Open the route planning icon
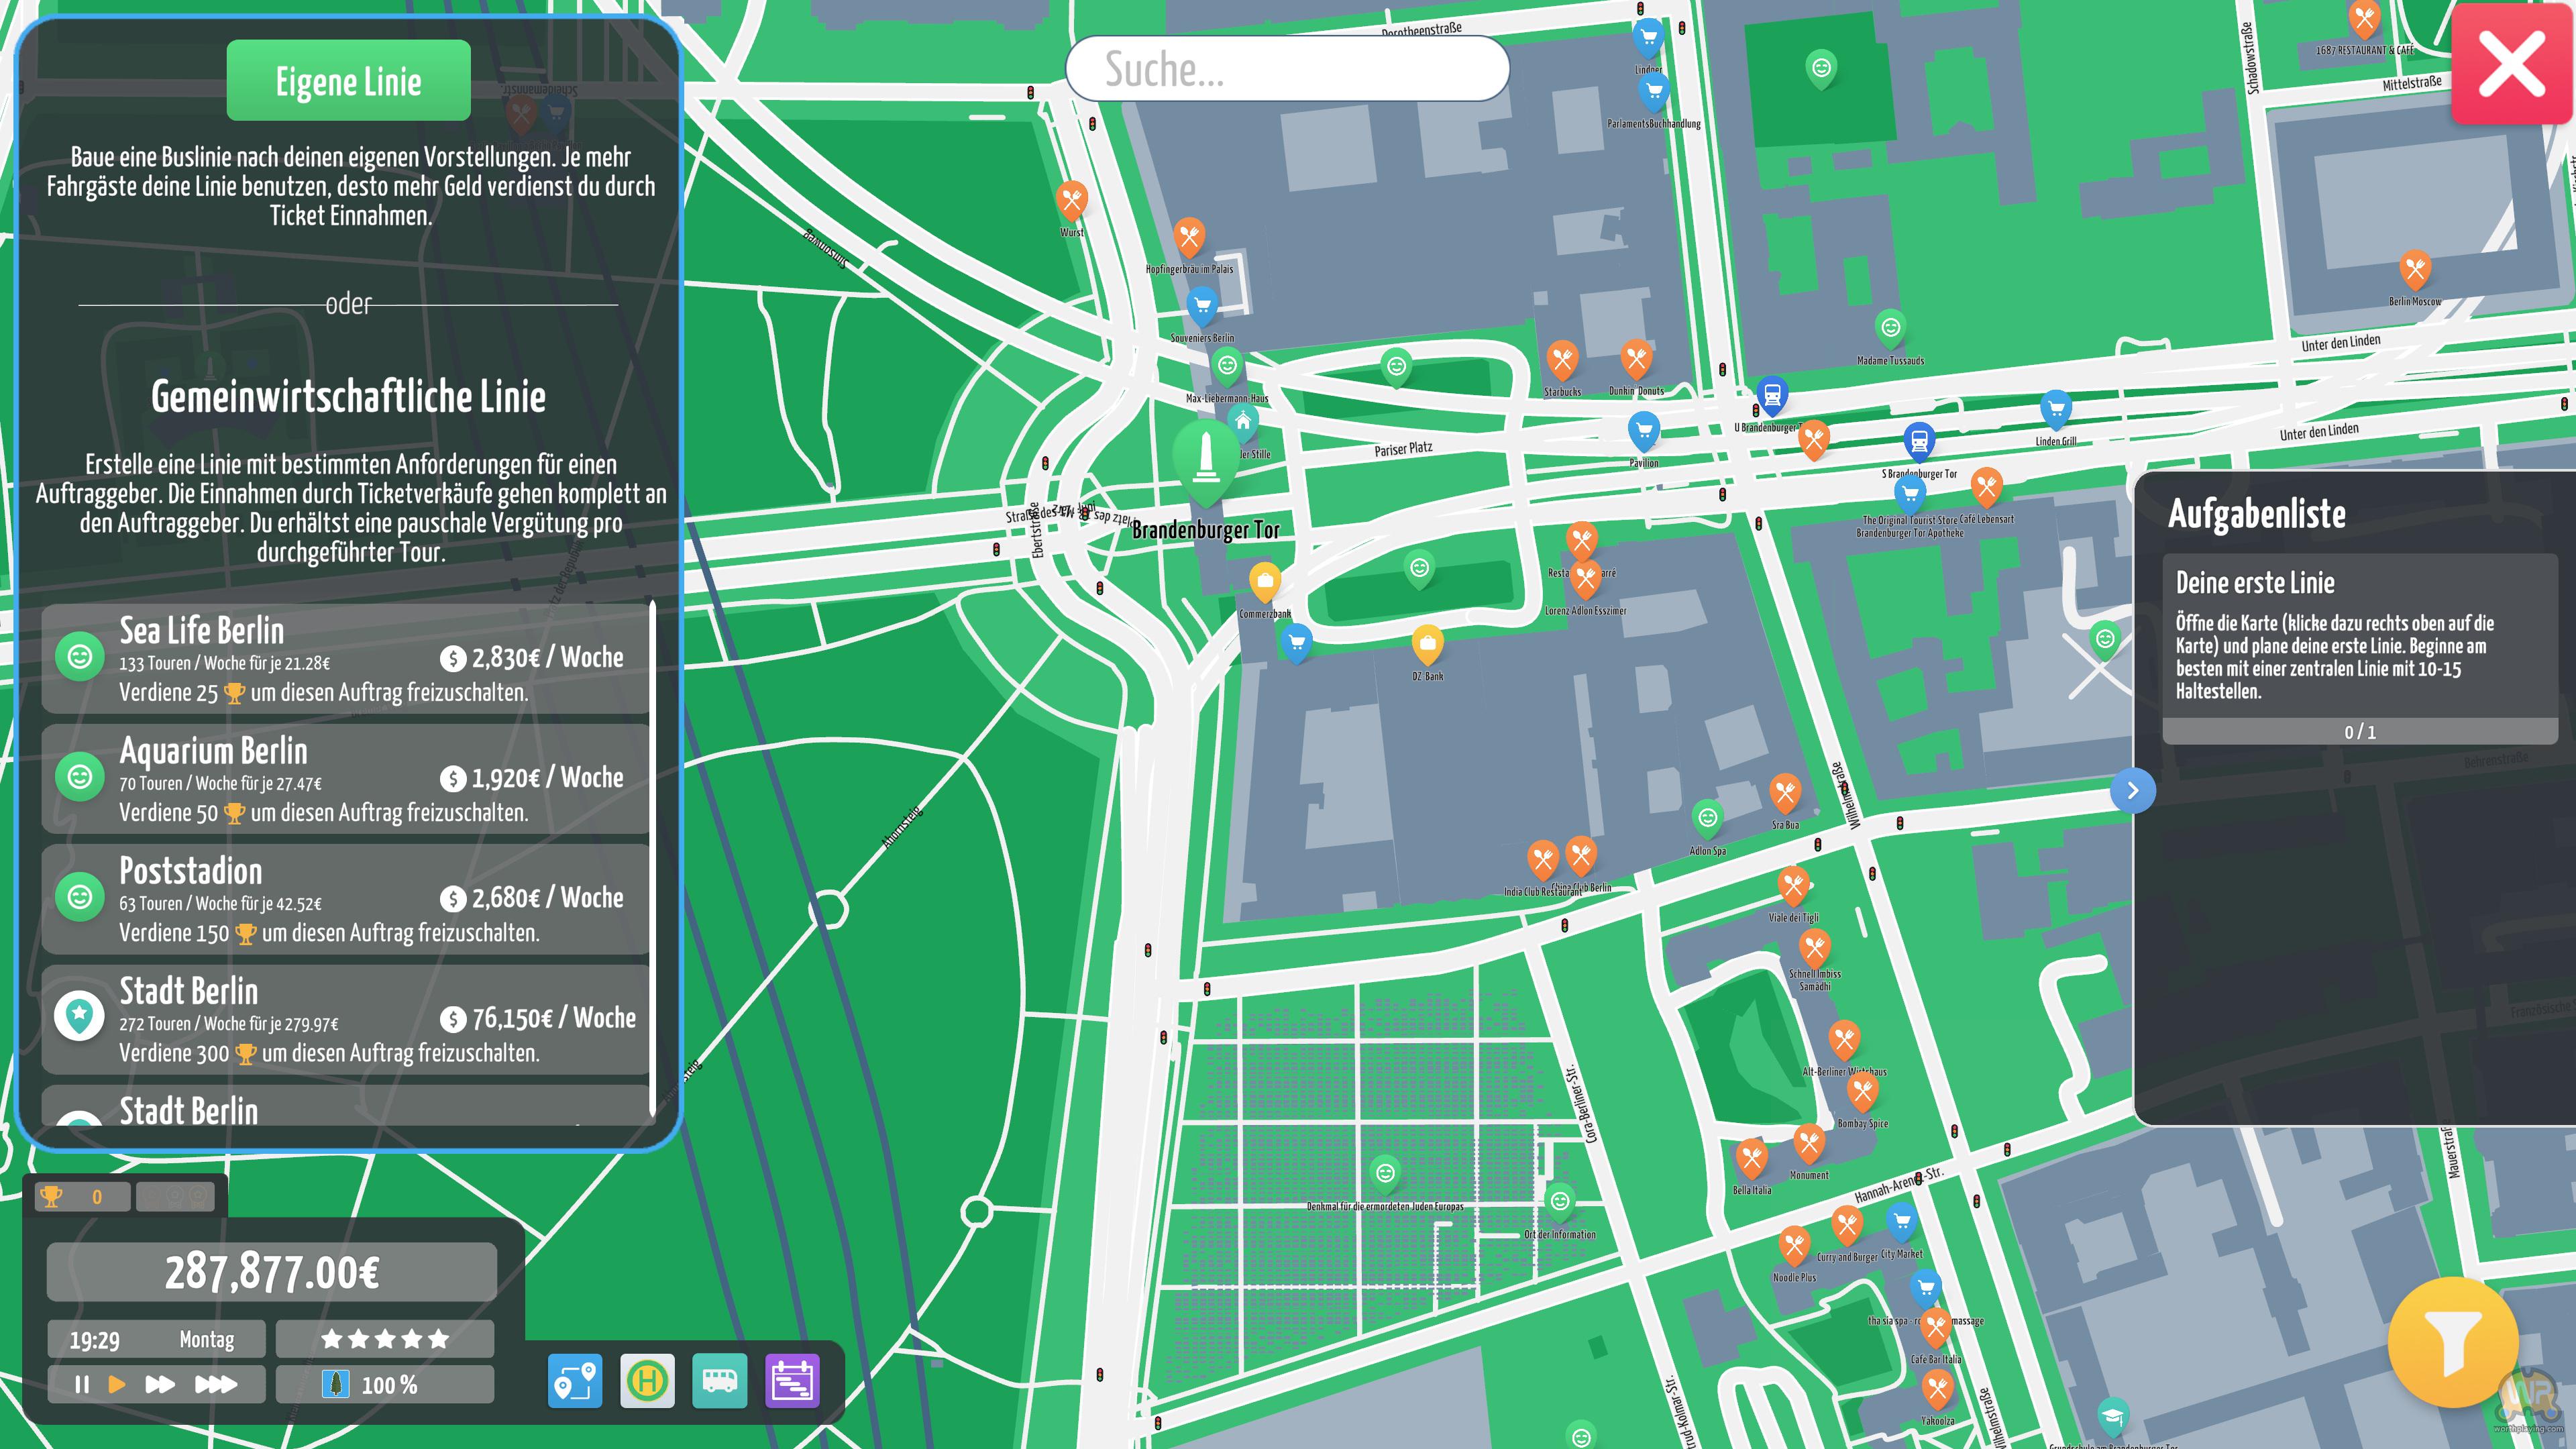 575,1381
